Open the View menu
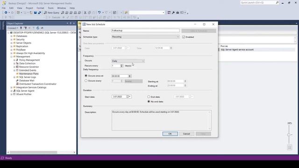This screenshot has width=299, height=168. point(20,8)
